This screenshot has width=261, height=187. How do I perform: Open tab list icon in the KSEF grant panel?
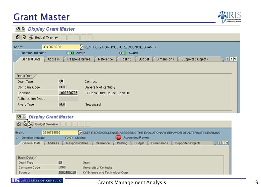click(x=227, y=143)
